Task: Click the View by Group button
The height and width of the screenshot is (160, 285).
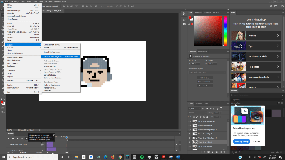Action: (x=241, y=141)
